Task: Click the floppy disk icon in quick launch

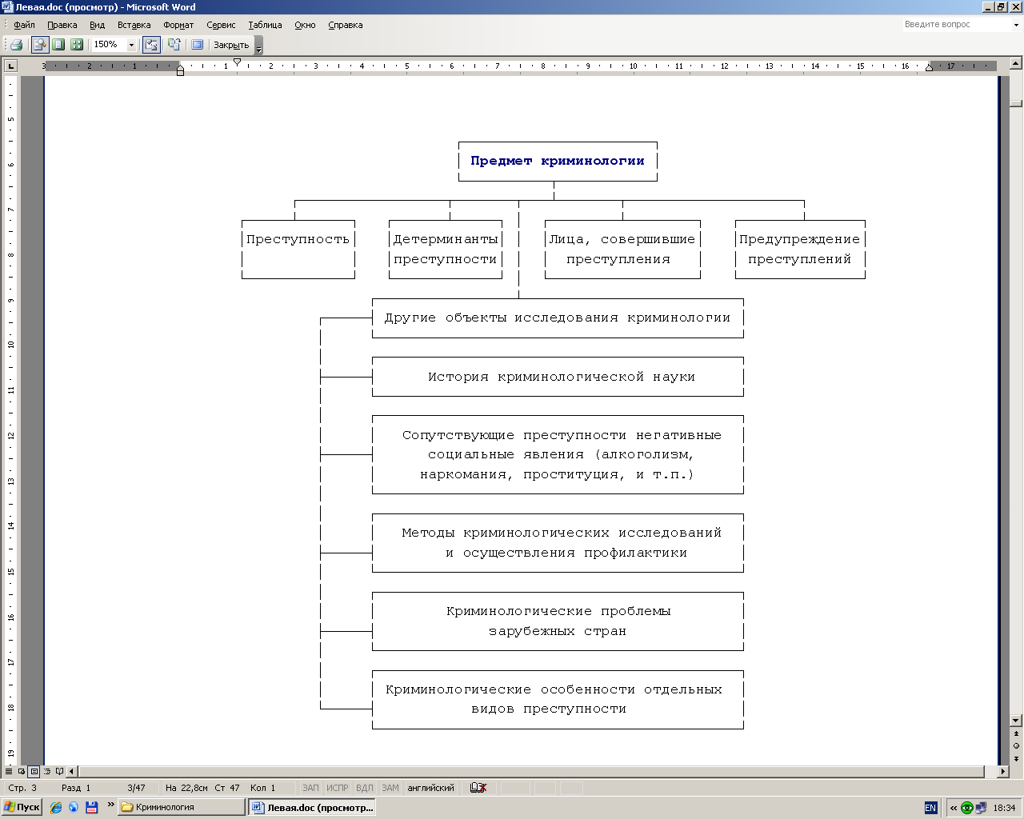Action: tap(91, 808)
